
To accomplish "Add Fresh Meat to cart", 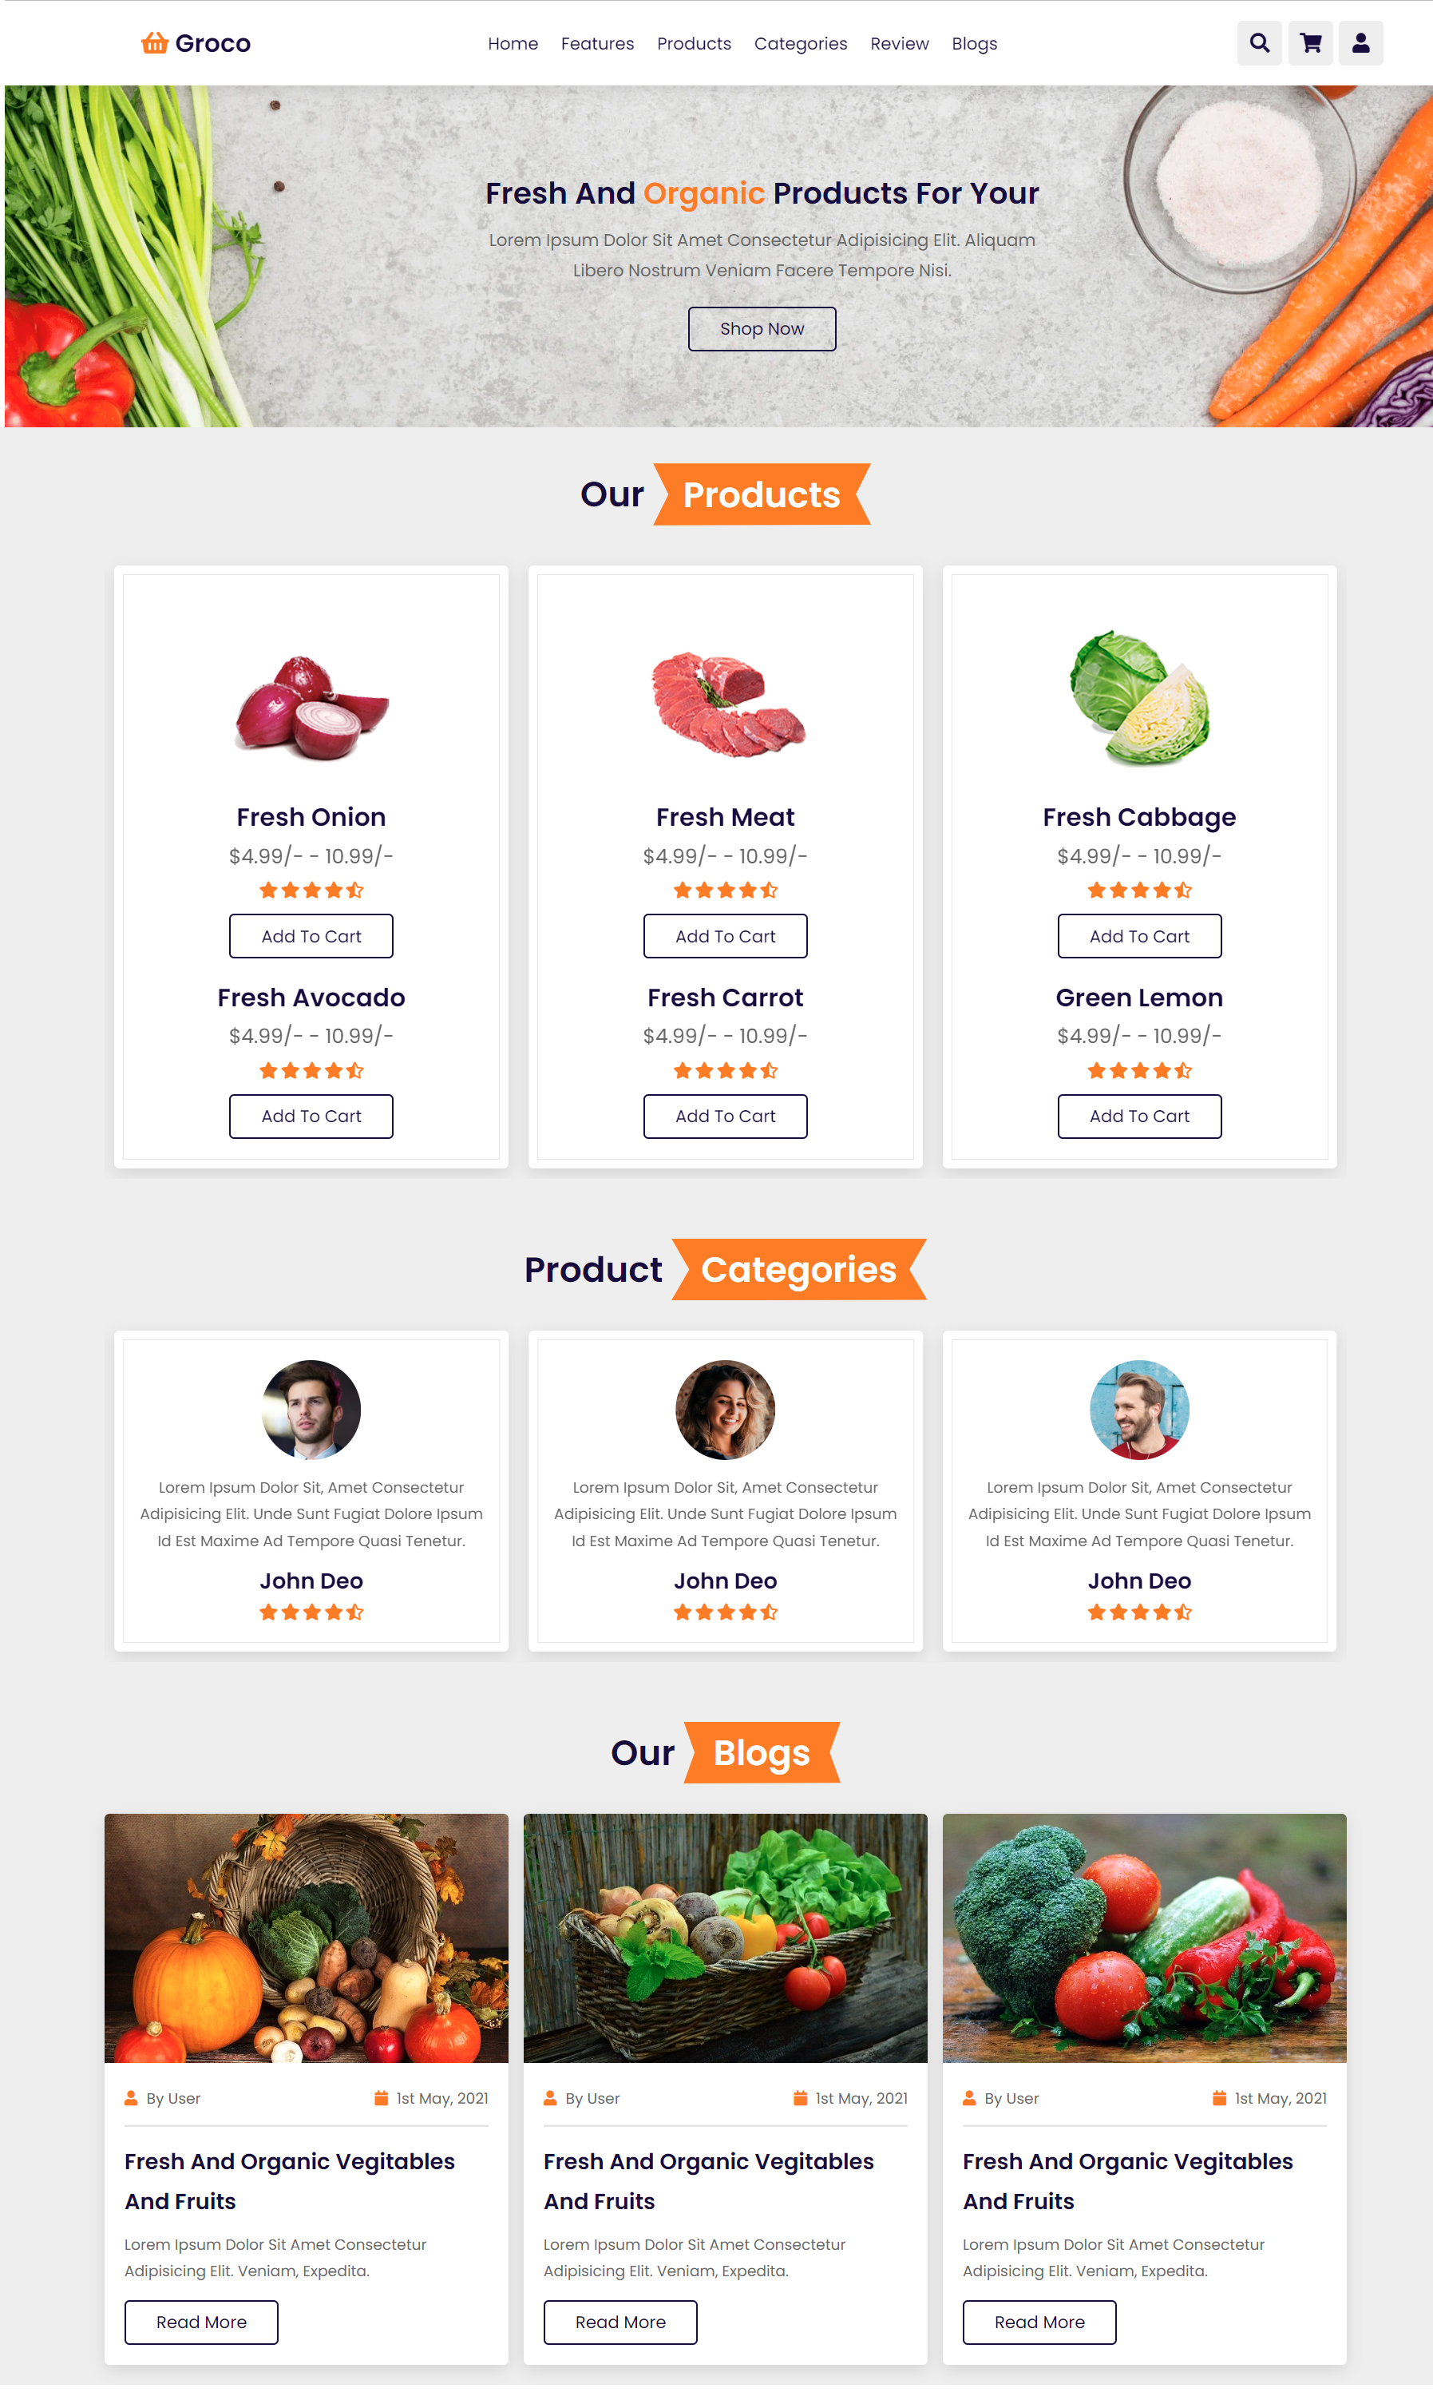I will pyautogui.click(x=725, y=937).
